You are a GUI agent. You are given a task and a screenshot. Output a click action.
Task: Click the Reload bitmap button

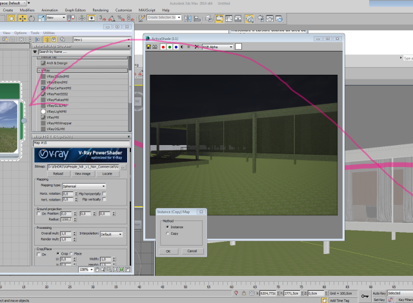coord(59,174)
